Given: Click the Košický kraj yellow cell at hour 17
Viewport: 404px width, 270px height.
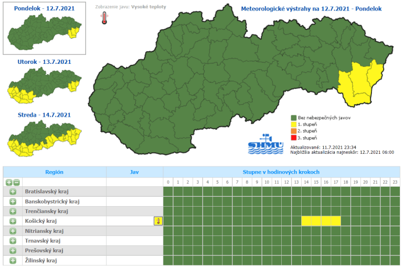Looking at the screenshot, I should pyautogui.click(x=336, y=221).
